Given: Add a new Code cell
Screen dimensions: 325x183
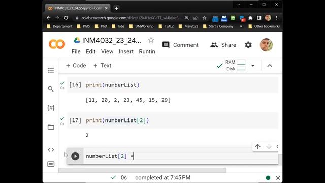Looking at the screenshot, I should 76,66.
